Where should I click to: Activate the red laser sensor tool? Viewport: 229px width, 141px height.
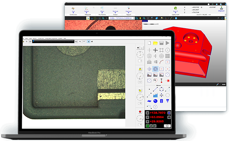168,81
